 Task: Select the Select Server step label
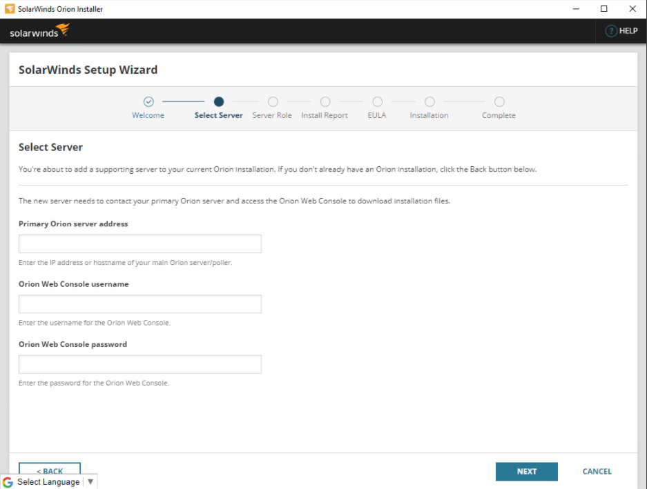point(219,115)
